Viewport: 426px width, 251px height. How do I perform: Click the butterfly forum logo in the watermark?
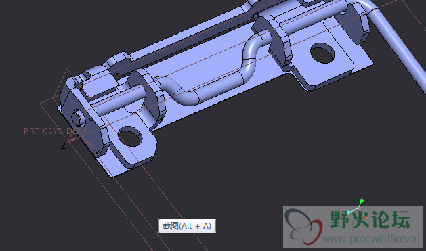click(x=303, y=227)
